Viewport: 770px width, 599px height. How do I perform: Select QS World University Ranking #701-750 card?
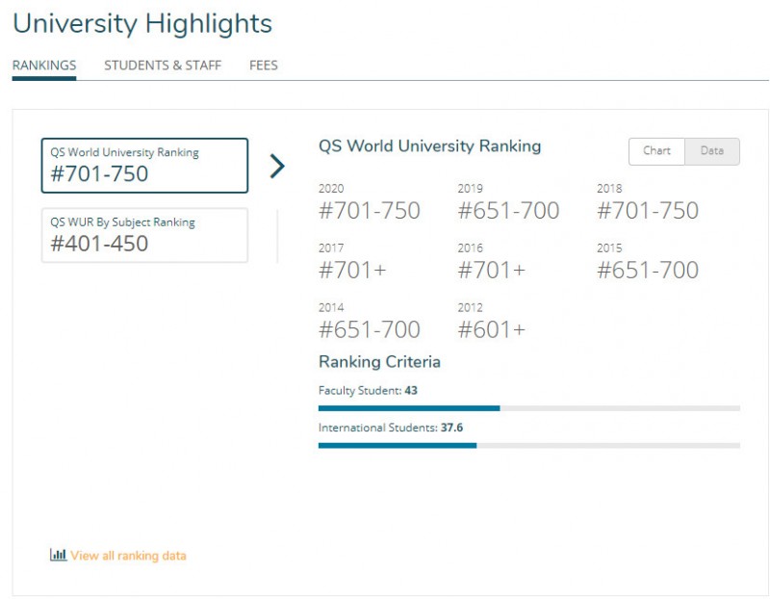coord(145,166)
